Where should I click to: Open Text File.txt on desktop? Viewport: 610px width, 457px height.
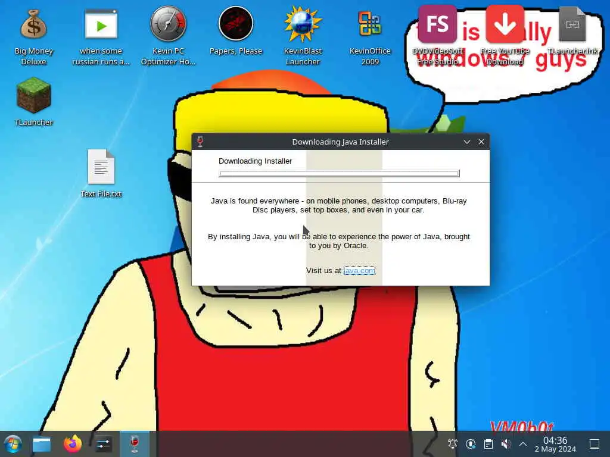(101, 173)
